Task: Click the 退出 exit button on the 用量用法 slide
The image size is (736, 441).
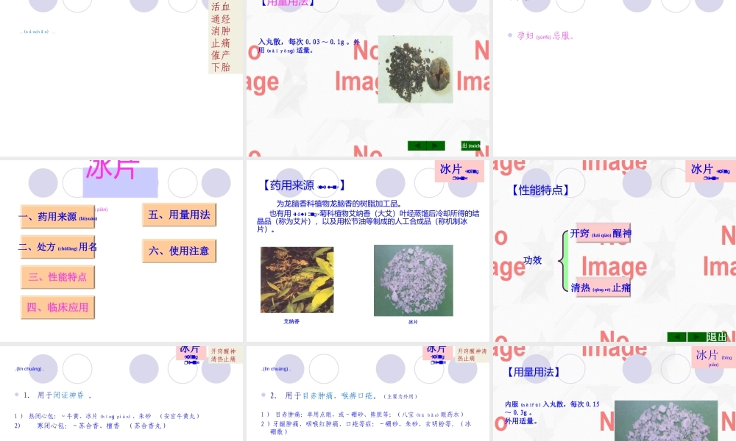Action: (x=471, y=144)
